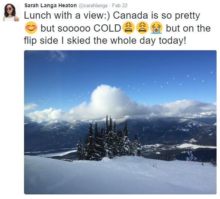Click the line 'flip side I skied the whole day today!'
This screenshot has width=220, height=199.
click(x=105, y=41)
